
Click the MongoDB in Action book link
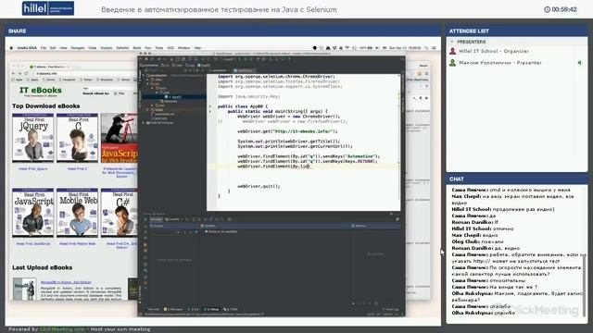(x=66, y=282)
